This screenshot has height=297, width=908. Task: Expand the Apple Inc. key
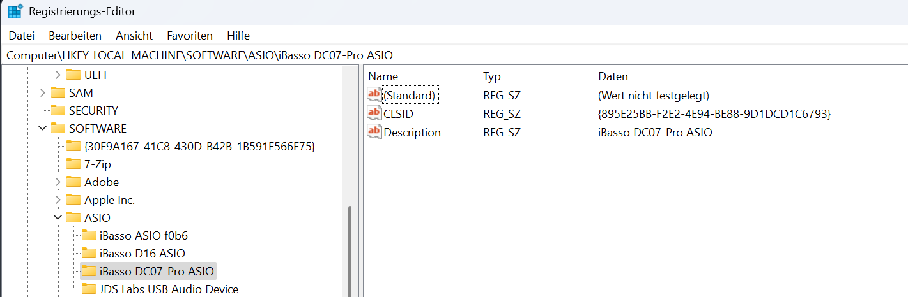coord(58,199)
